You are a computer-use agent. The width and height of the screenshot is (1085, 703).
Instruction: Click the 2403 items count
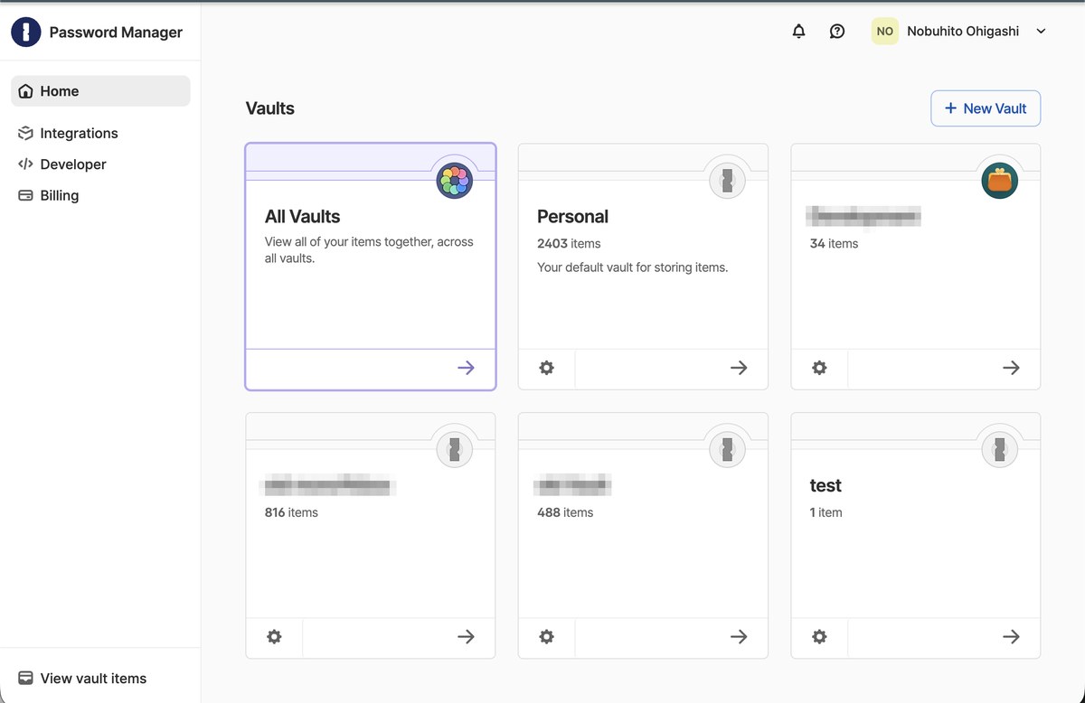point(569,244)
